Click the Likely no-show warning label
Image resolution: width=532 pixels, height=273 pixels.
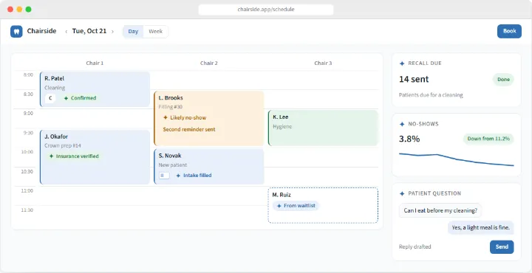(185, 118)
